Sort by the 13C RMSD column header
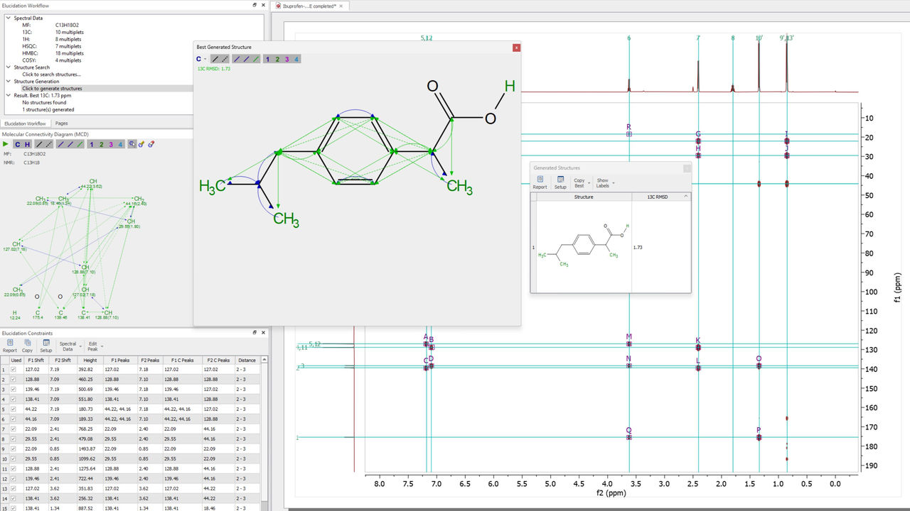Image resolution: width=910 pixels, height=511 pixels. coord(661,197)
